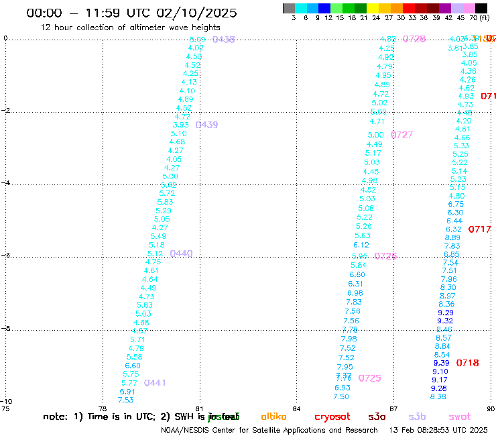Click the lavender swatch in the color scale
This screenshot has width=496, height=436.
pyautogui.click(x=457, y=8)
